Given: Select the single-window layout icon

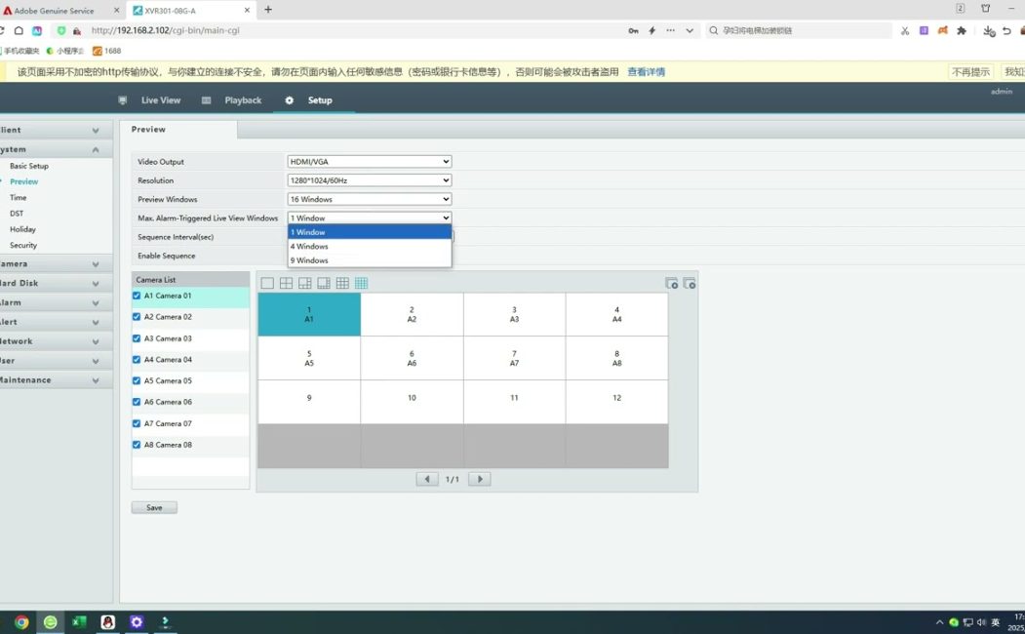Looking at the screenshot, I should pyautogui.click(x=267, y=284).
